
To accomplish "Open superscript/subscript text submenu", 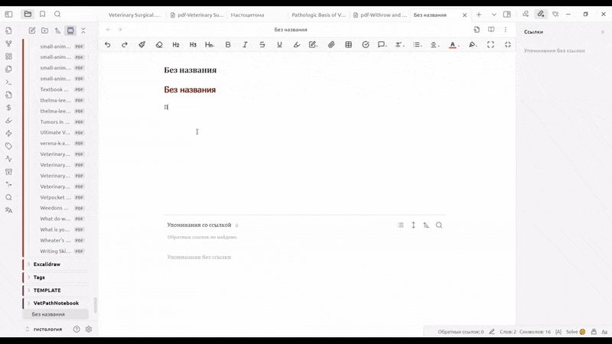I will [399, 45].
